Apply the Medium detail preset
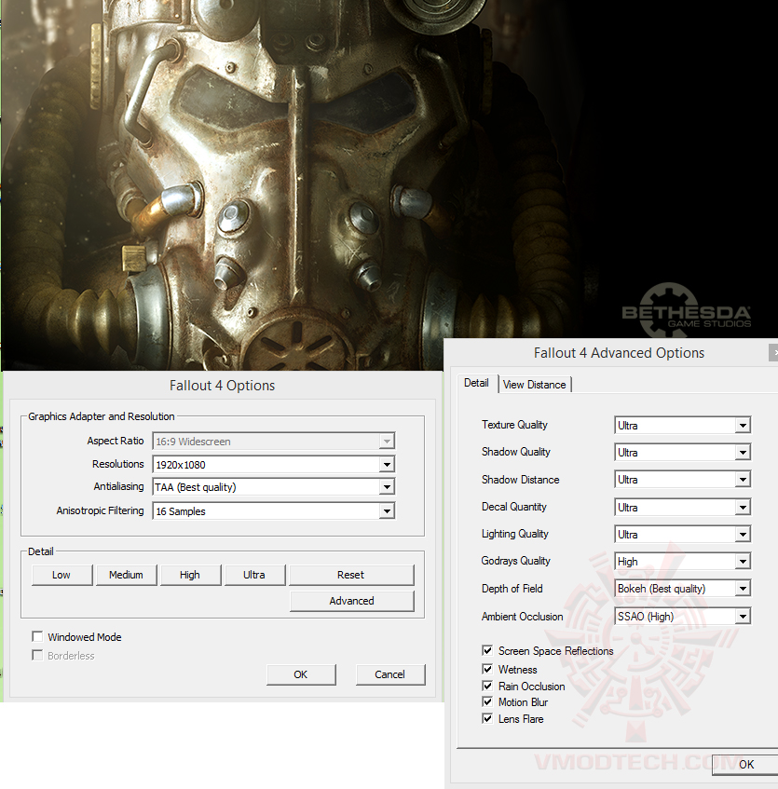The height and width of the screenshot is (789, 778). click(x=126, y=575)
